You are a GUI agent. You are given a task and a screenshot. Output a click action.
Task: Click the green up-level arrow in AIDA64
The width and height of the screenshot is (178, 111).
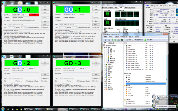[112, 40]
